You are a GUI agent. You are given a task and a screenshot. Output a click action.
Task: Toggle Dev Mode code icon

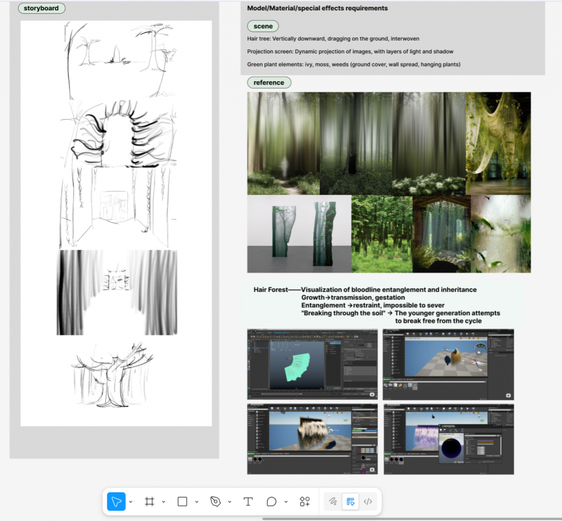click(368, 501)
